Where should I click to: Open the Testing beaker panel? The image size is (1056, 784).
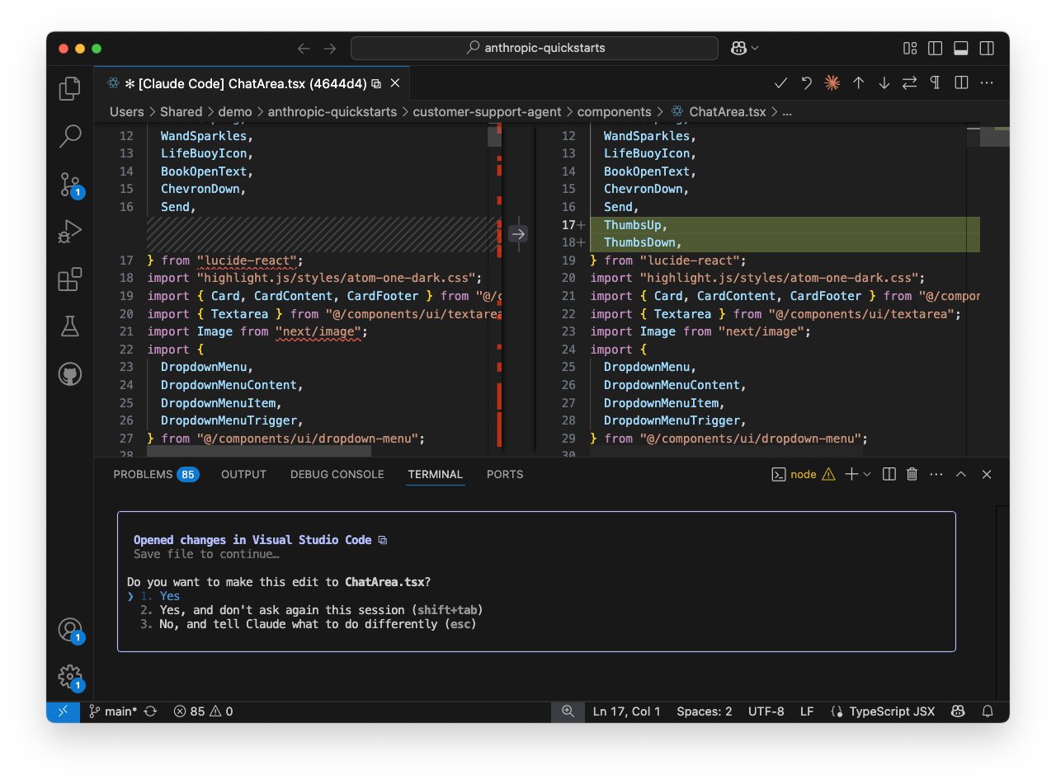[69, 326]
